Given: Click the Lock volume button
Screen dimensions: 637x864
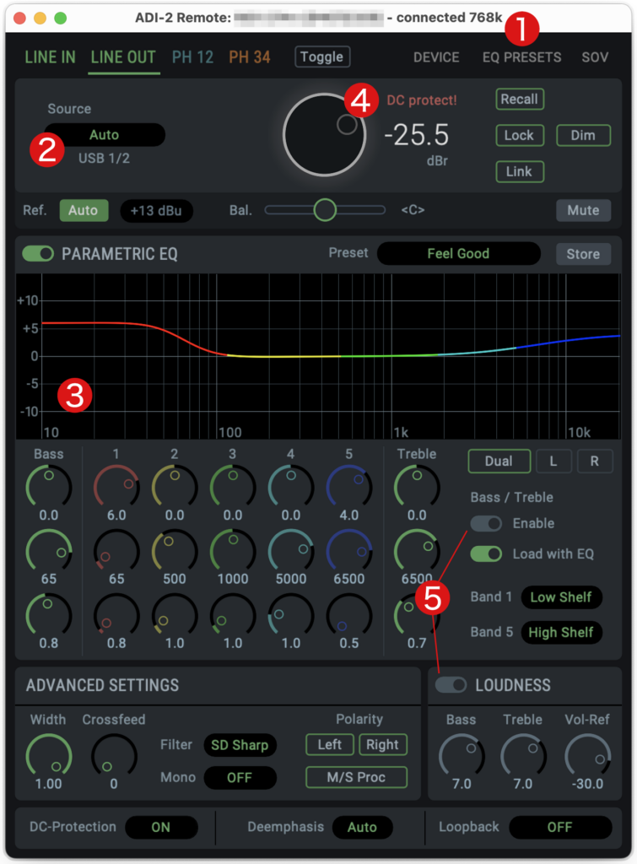Looking at the screenshot, I should coord(519,136).
